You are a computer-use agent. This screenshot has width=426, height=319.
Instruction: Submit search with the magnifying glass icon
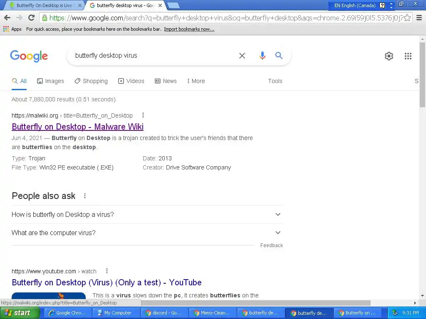click(x=279, y=56)
